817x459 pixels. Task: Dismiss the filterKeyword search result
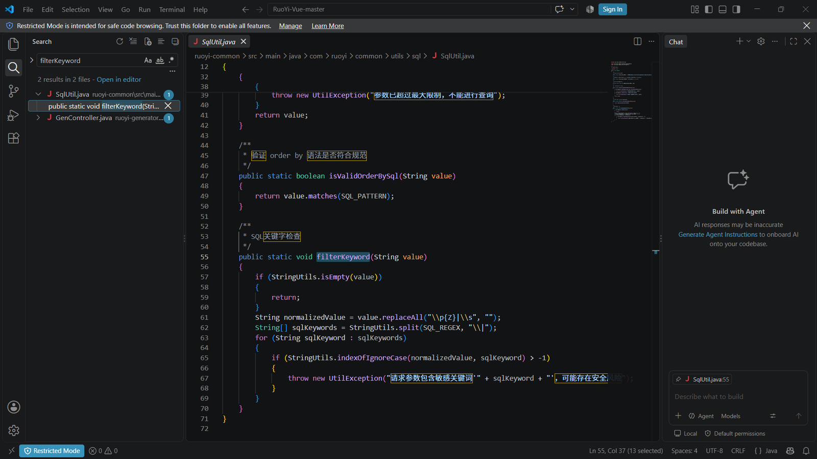point(168,106)
